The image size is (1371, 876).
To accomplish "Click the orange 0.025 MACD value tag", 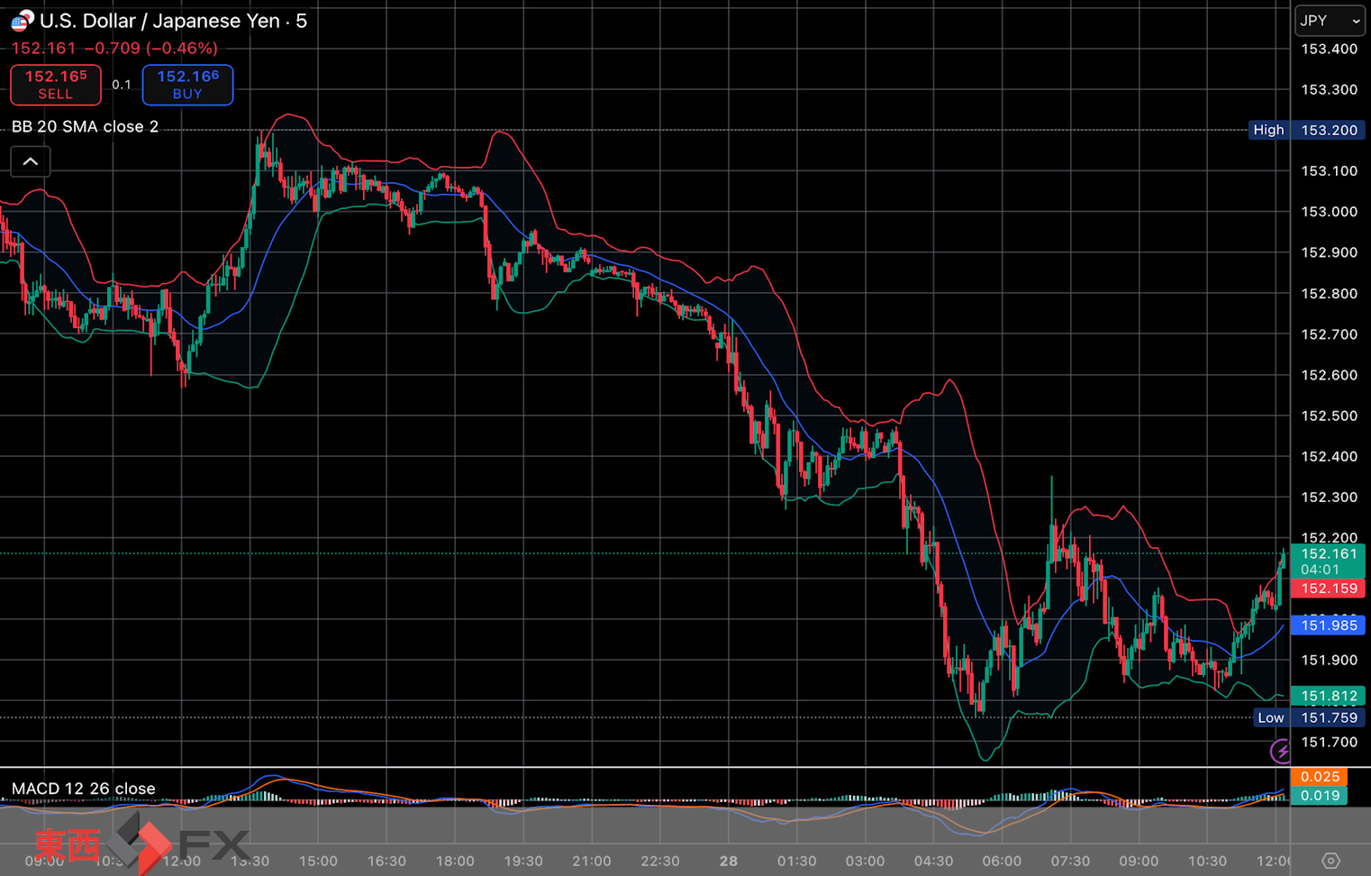I will [x=1319, y=777].
